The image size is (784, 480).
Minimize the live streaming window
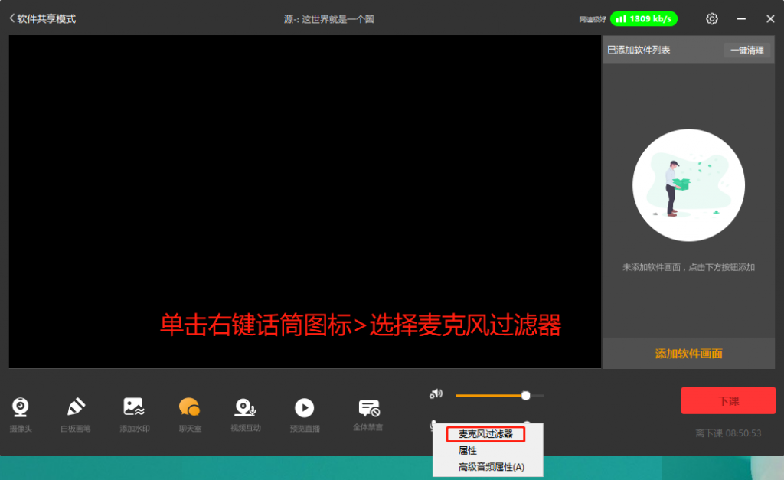click(741, 19)
